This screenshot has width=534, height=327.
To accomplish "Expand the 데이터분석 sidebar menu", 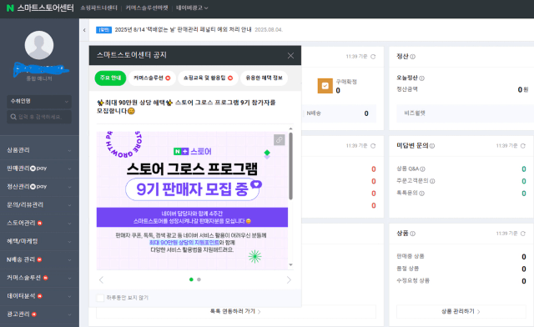I will coord(39,296).
